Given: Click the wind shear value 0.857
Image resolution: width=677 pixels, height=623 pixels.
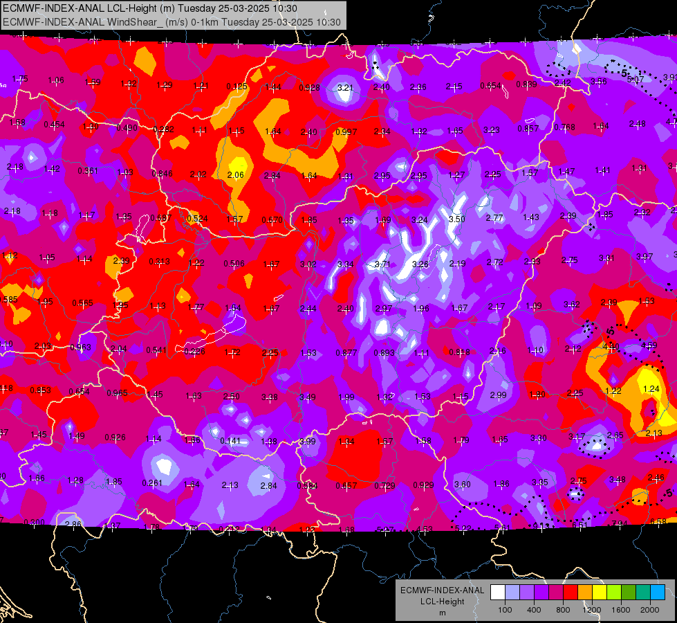Looking at the screenshot, I should pyautogui.click(x=528, y=128).
